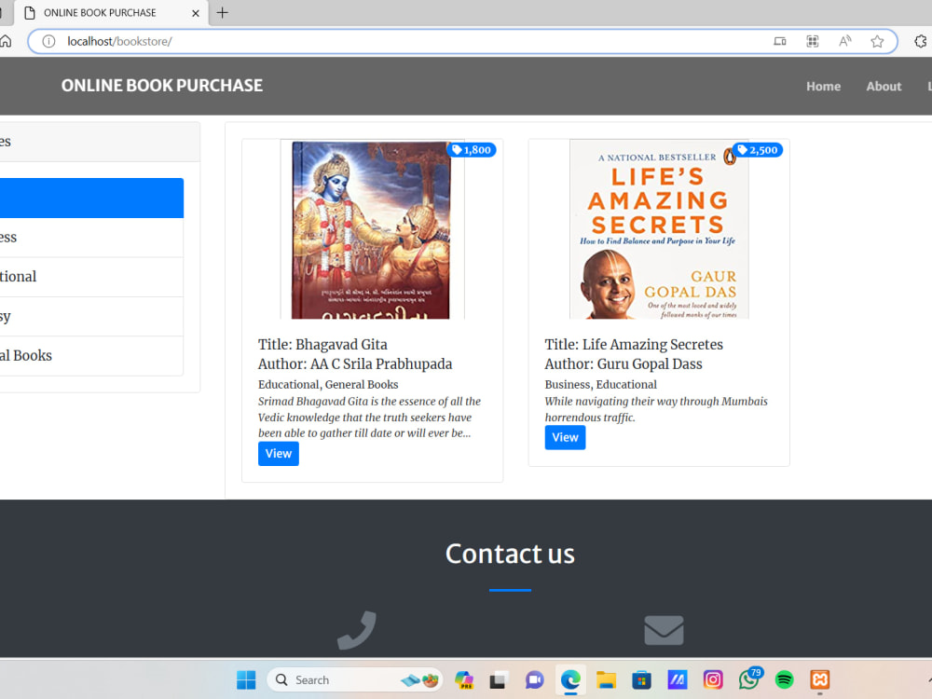This screenshot has height=699, width=932.
Task: Click the 'While navigating their way' description
Action: tap(656, 409)
